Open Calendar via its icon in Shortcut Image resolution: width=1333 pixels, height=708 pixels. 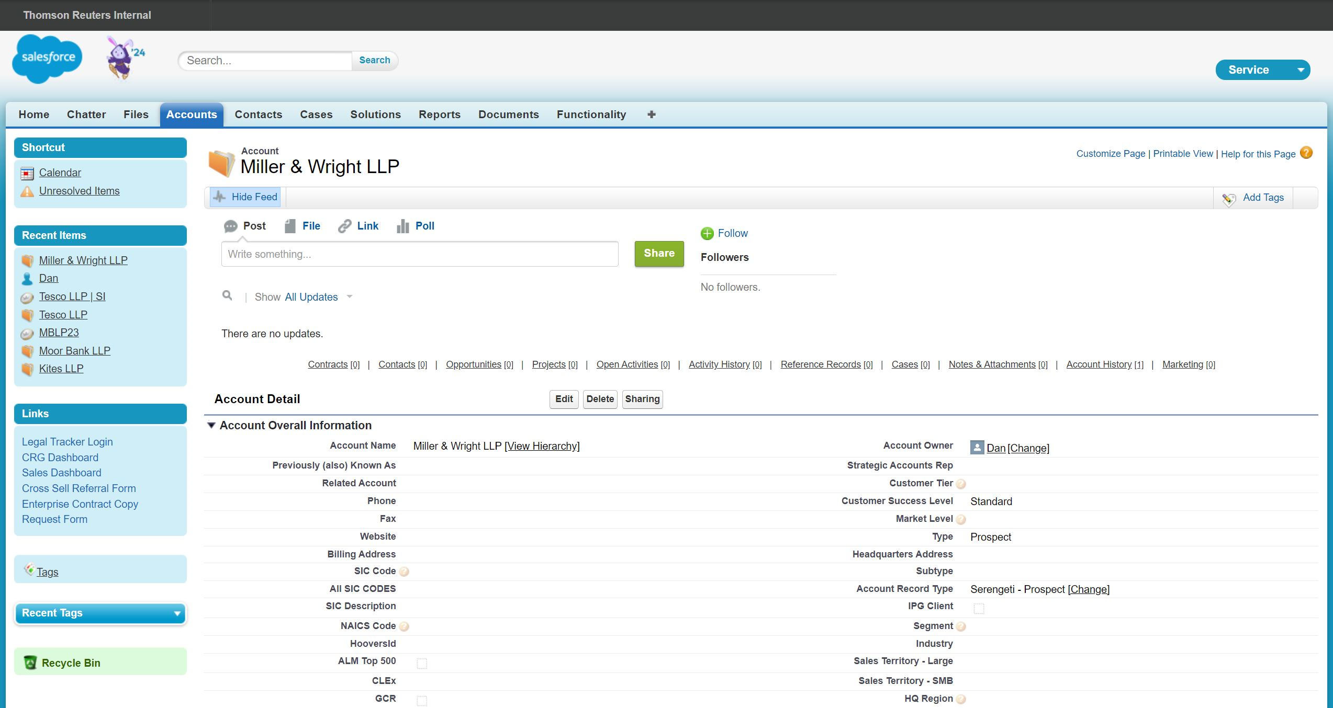(27, 173)
